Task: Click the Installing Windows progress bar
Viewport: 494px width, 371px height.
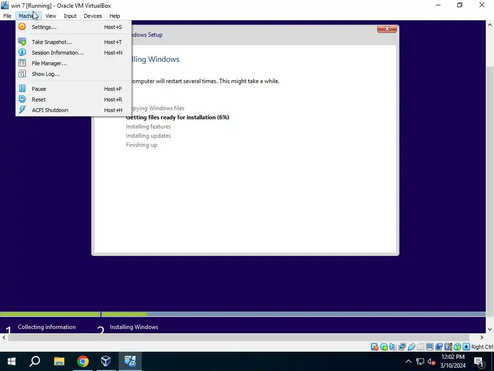Action: [x=294, y=314]
